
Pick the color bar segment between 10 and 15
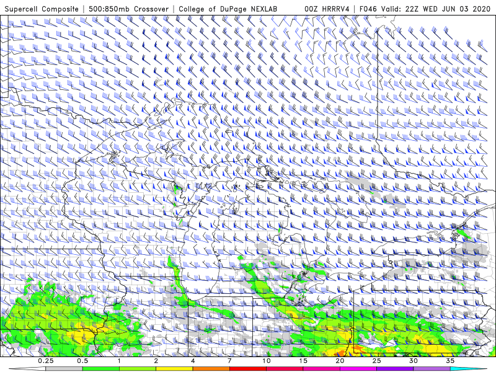pyautogui.click(x=285, y=369)
